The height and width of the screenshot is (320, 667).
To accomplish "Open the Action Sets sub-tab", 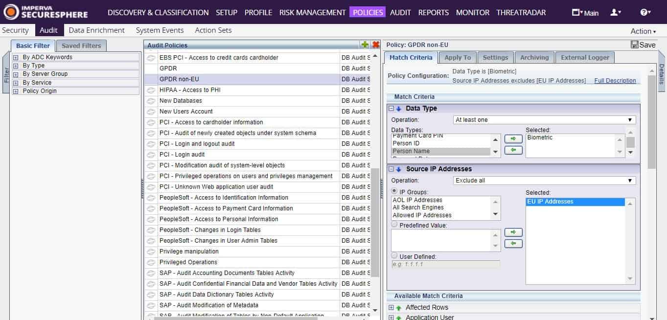I will [x=213, y=30].
